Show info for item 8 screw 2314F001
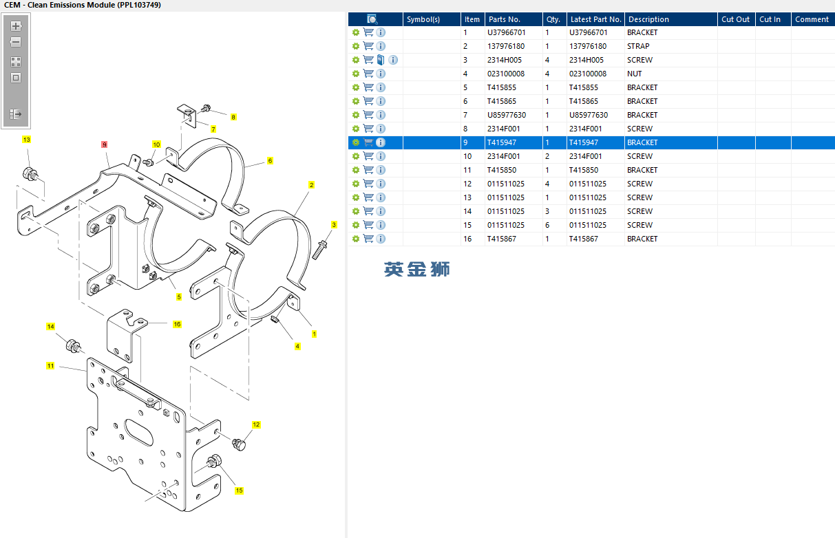 pos(381,129)
